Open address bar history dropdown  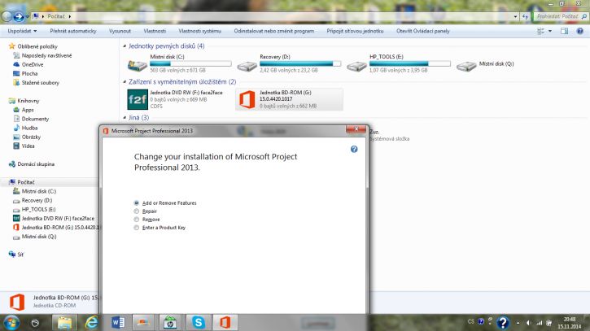coord(515,16)
